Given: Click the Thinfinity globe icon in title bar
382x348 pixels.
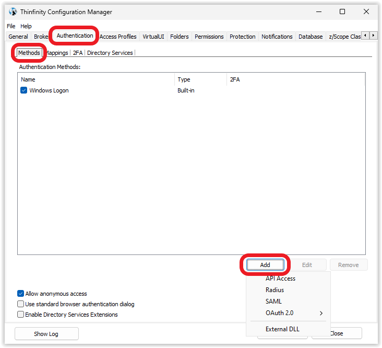Looking at the screenshot, I should click(13, 11).
